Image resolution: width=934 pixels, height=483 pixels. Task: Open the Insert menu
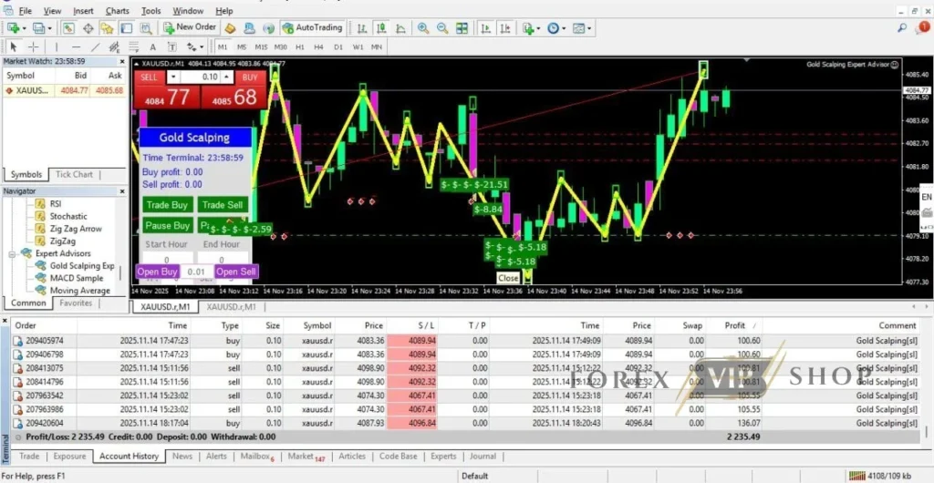pyautogui.click(x=83, y=11)
